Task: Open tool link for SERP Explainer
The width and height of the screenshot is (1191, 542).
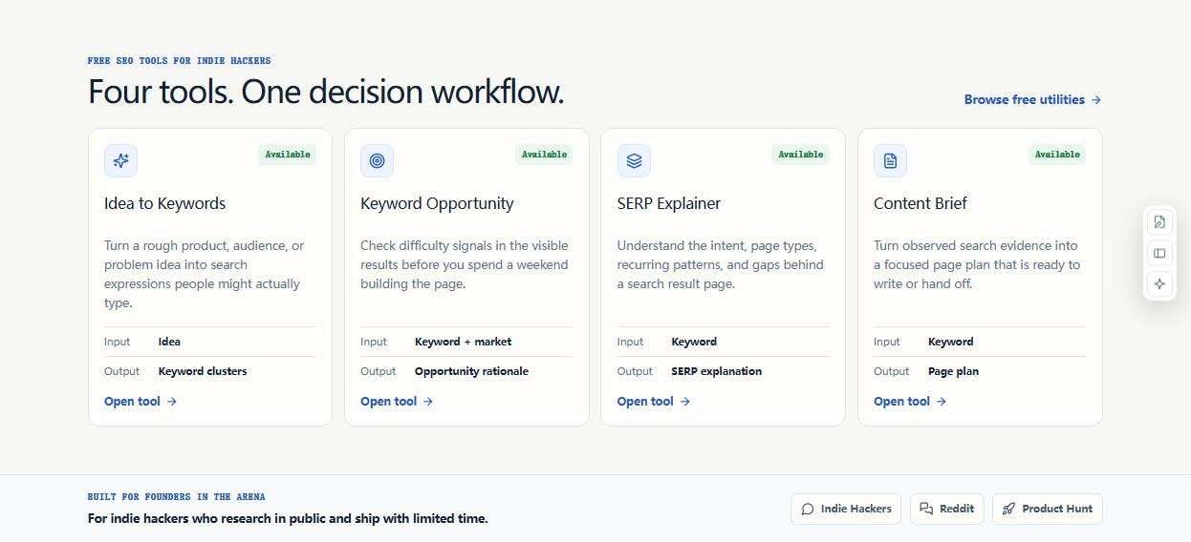Action: pos(654,402)
